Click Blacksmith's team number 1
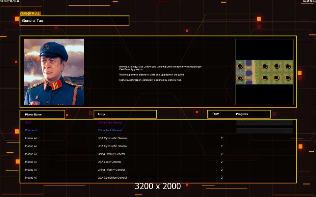This screenshot has height=197, width=316. point(222,130)
